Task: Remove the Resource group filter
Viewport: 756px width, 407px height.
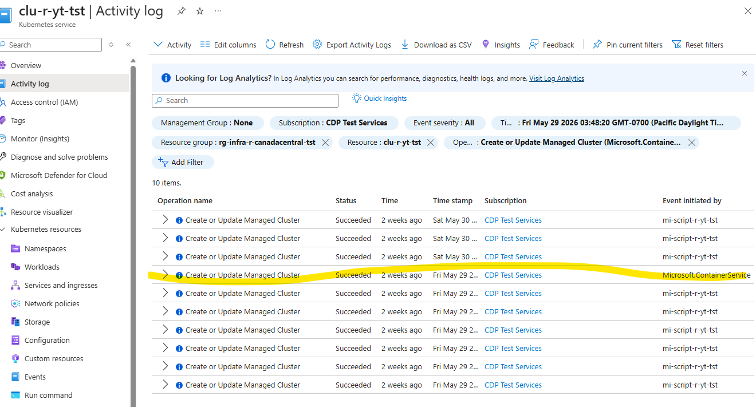Action: [325, 143]
